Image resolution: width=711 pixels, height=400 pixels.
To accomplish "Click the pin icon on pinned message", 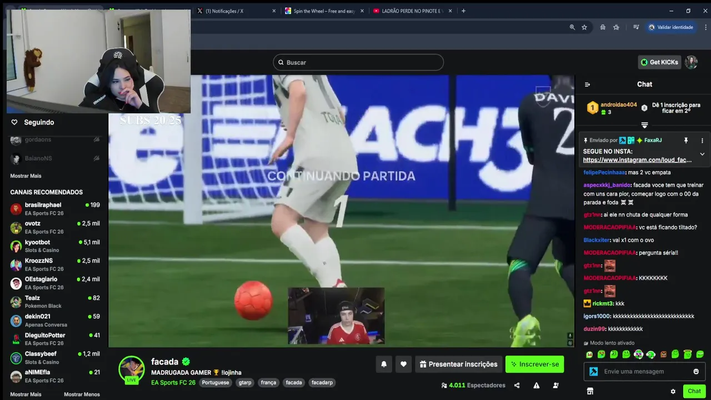I will coord(685,141).
